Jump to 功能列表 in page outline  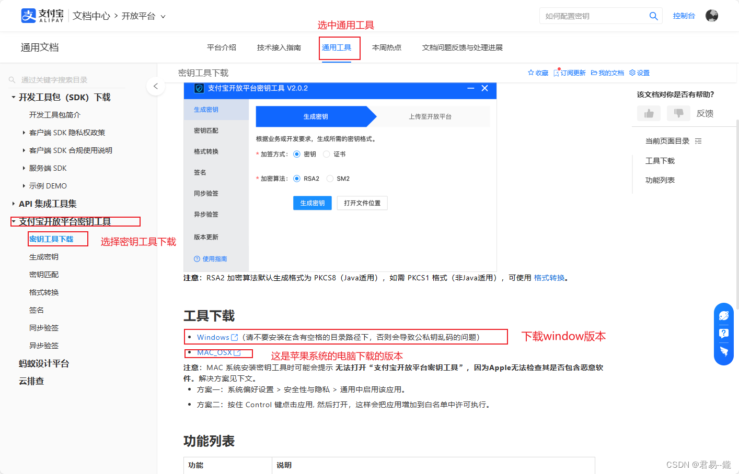coord(660,180)
